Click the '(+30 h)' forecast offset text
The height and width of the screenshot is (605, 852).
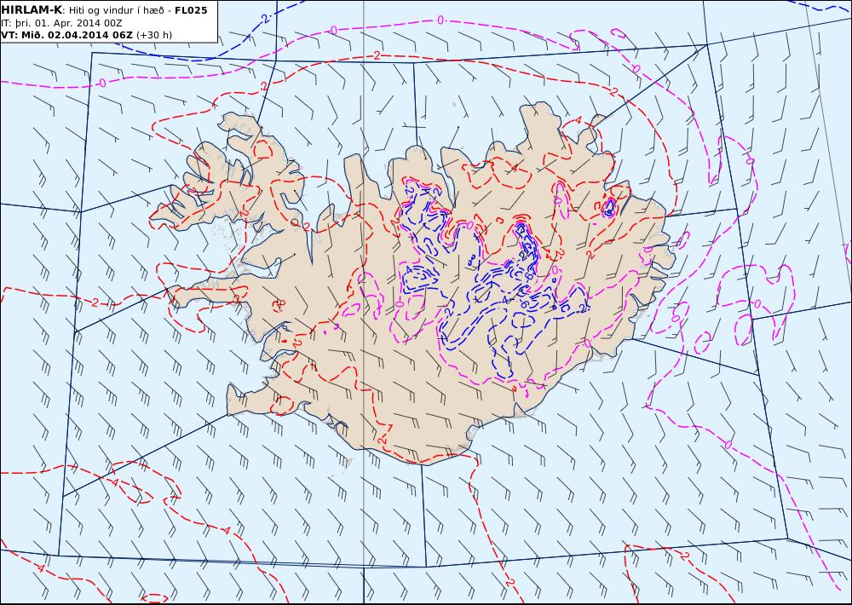[153, 35]
